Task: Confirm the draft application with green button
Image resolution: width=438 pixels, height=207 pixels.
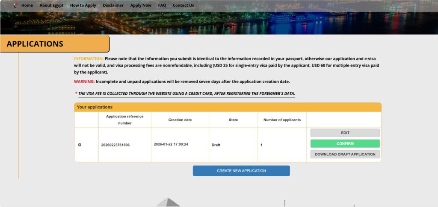Action: point(345,143)
